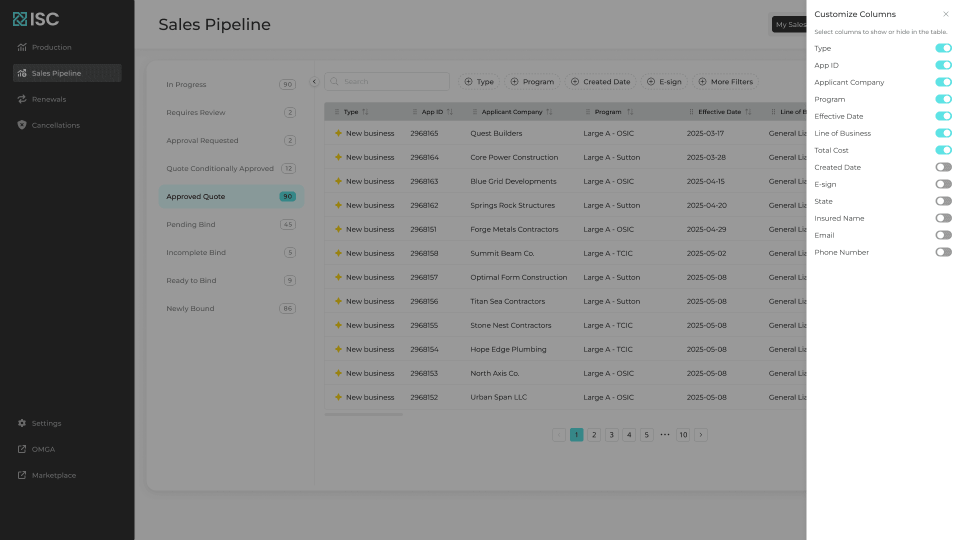Image resolution: width=960 pixels, height=540 pixels.
Task: Select Sales Pipeline in the sidebar
Action: pyautogui.click(x=67, y=73)
